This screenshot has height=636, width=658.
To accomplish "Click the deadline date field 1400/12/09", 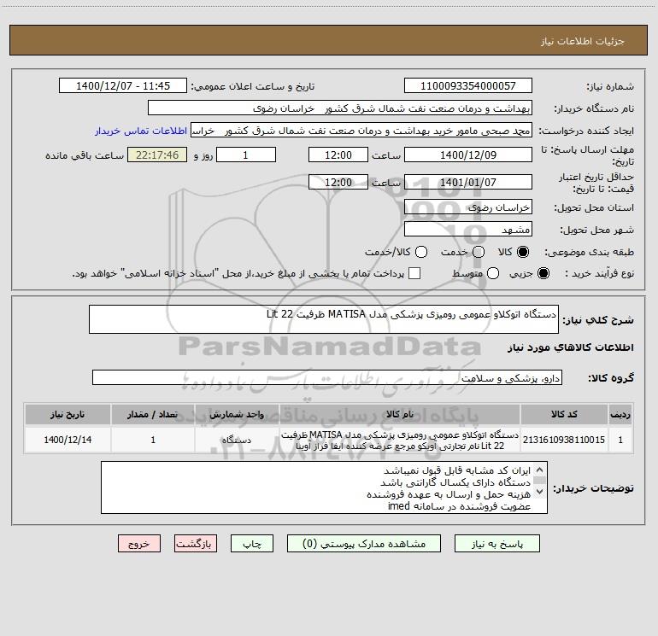I will pos(468,155).
